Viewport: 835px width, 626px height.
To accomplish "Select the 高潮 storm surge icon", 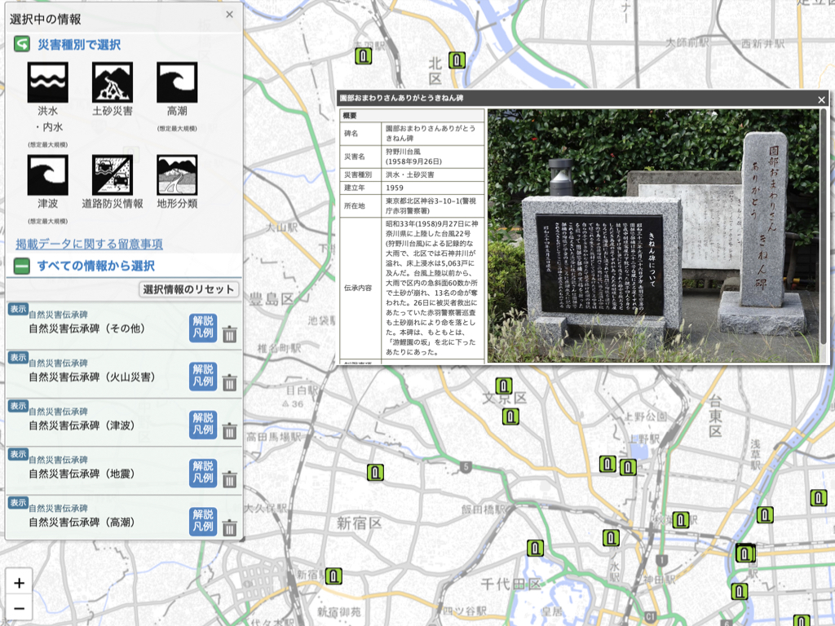I will [x=177, y=82].
